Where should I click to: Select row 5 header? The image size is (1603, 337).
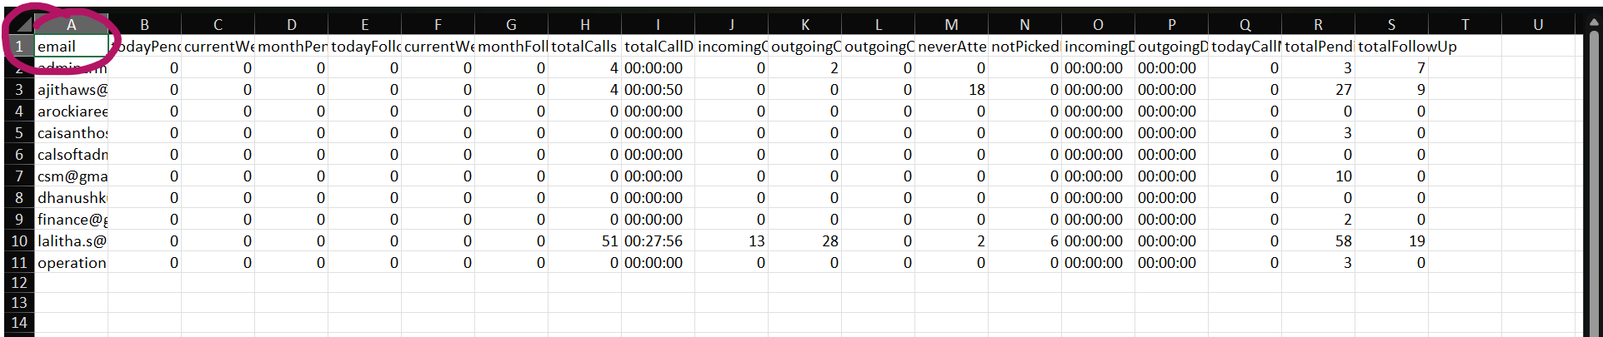18,132
